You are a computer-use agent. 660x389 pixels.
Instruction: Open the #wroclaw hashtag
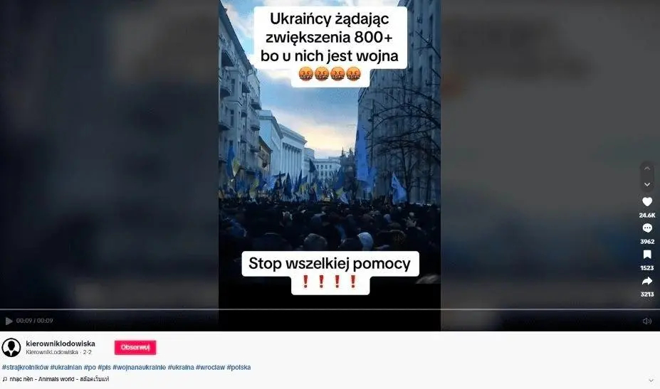(211, 367)
